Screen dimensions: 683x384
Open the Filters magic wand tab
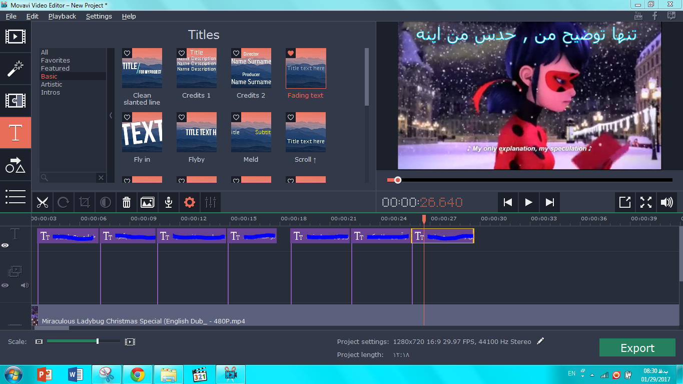pos(16,69)
